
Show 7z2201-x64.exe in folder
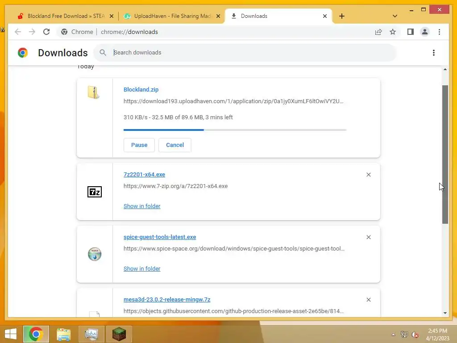[x=142, y=206]
